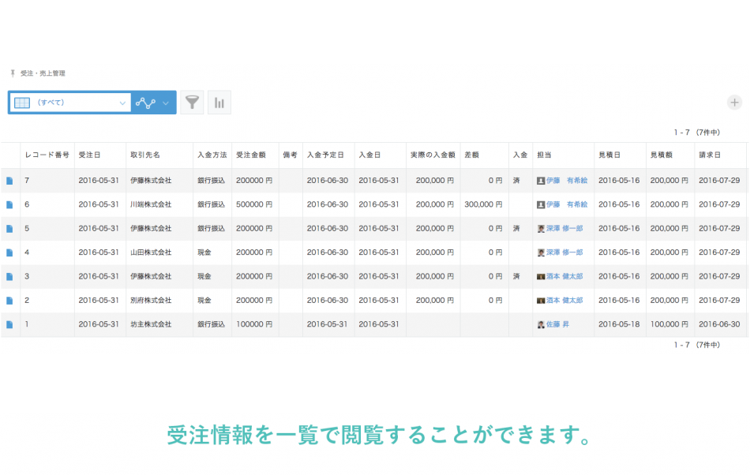Screen dimensions: 750x475
Task: Open record 7 detail document icon
Action: click(x=10, y=181)
